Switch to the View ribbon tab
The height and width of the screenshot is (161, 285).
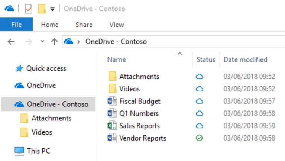pyautogui.click(x=117, y=25)
